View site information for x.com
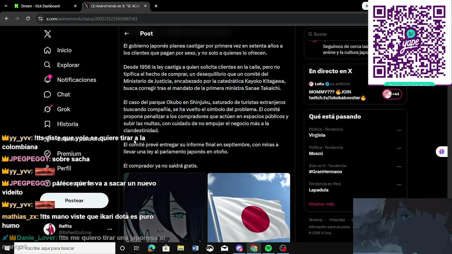 [41, 19]
